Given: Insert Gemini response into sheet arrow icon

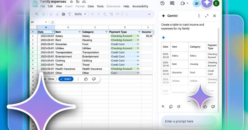Looking at the screenshot, I should tap(163, 107).
